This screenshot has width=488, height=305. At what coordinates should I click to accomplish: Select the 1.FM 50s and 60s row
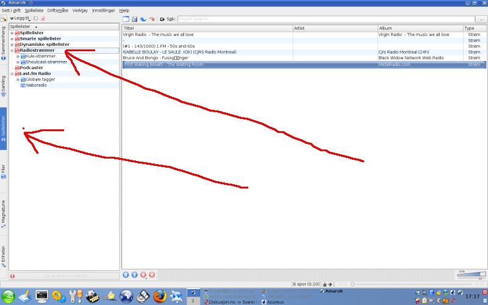tap(304, 46)
